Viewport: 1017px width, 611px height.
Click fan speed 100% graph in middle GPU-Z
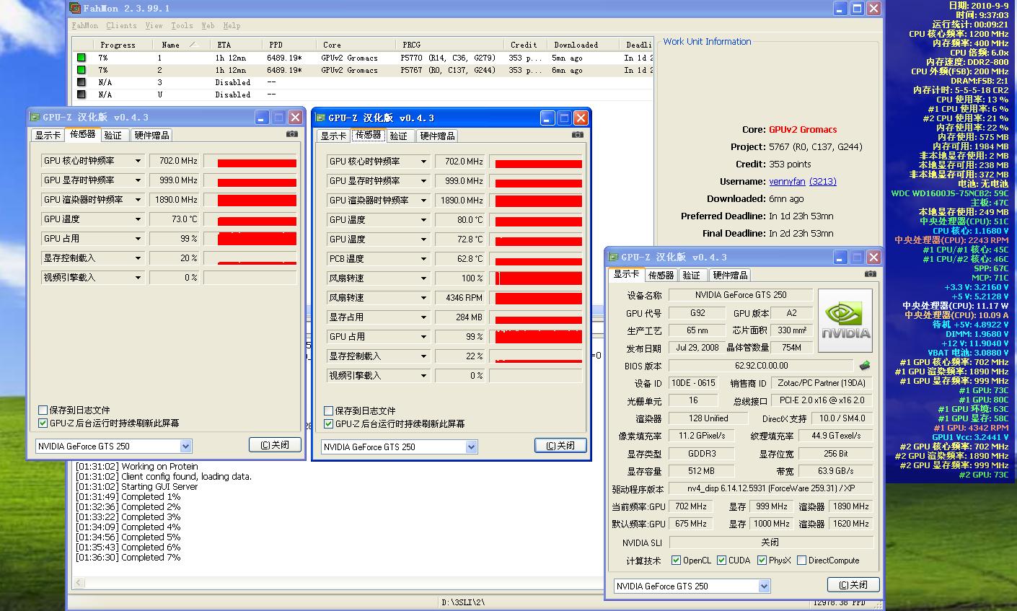[x=536, y=278]
